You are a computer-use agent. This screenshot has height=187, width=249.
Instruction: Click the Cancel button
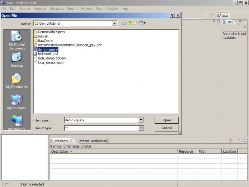coord(167,128)
